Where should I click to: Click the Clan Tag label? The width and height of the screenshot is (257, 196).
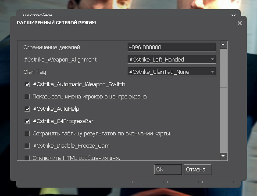pyautogui.click(x=35, y=72)
